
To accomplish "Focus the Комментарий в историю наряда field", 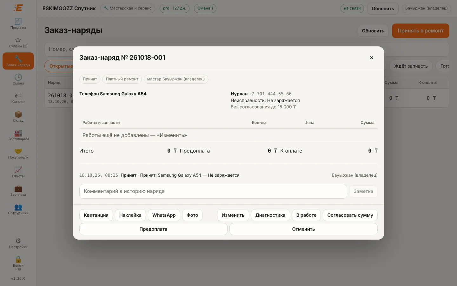I will pos(213,191).
